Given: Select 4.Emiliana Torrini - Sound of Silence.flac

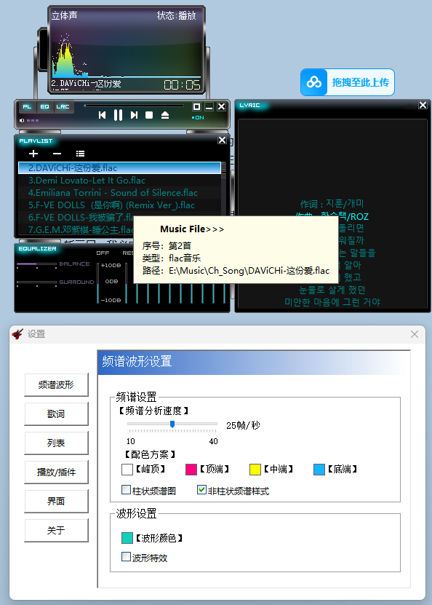Looking at the screenshot, I should click(119, 192).
